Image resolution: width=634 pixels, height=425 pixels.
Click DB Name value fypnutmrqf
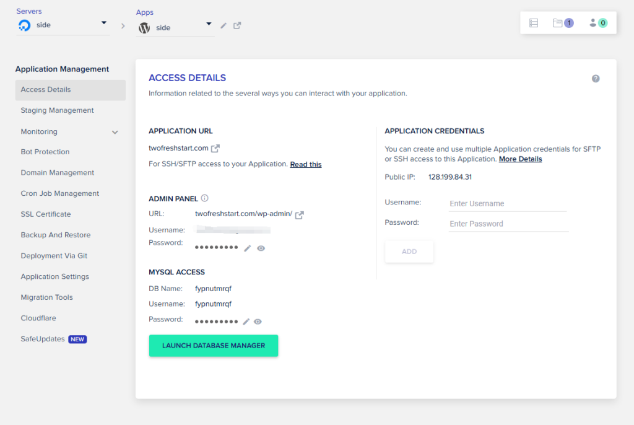click(213, 289)
